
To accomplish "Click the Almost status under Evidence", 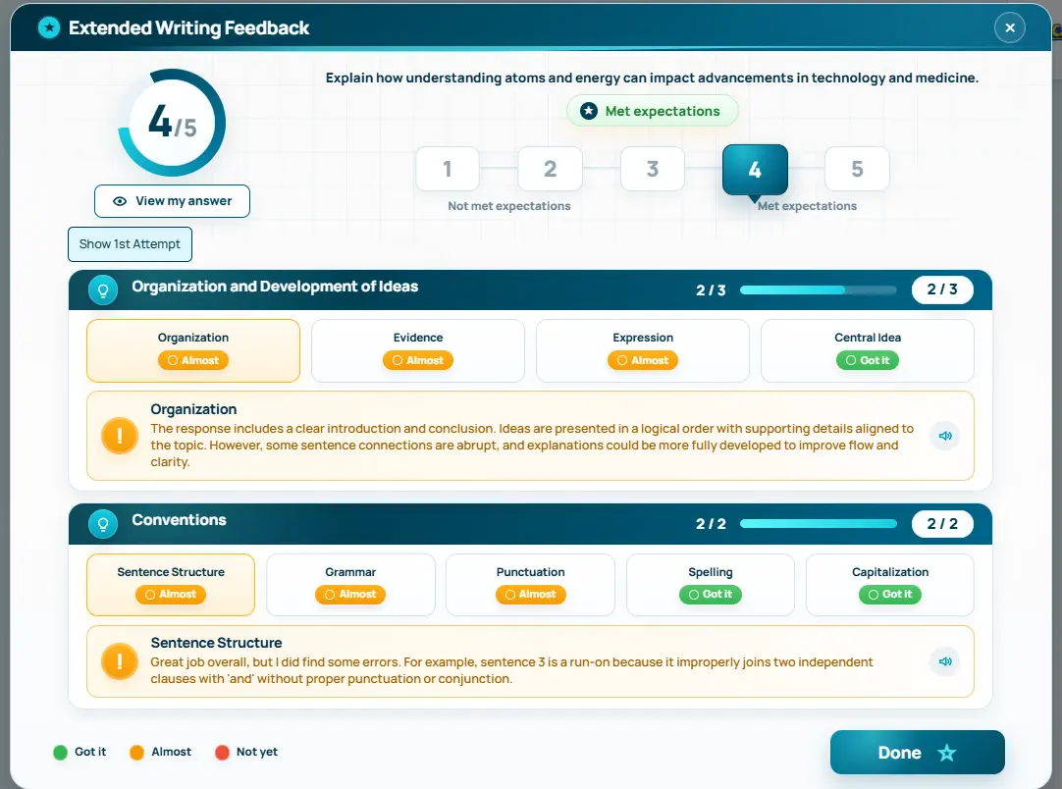I will tap(418, 360).
